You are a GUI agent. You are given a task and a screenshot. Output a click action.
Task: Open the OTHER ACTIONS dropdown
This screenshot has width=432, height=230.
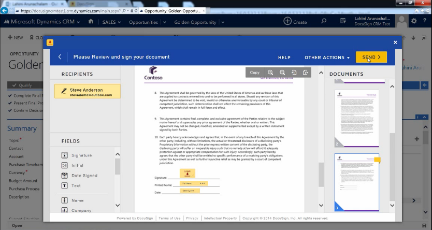coord(327,58)
